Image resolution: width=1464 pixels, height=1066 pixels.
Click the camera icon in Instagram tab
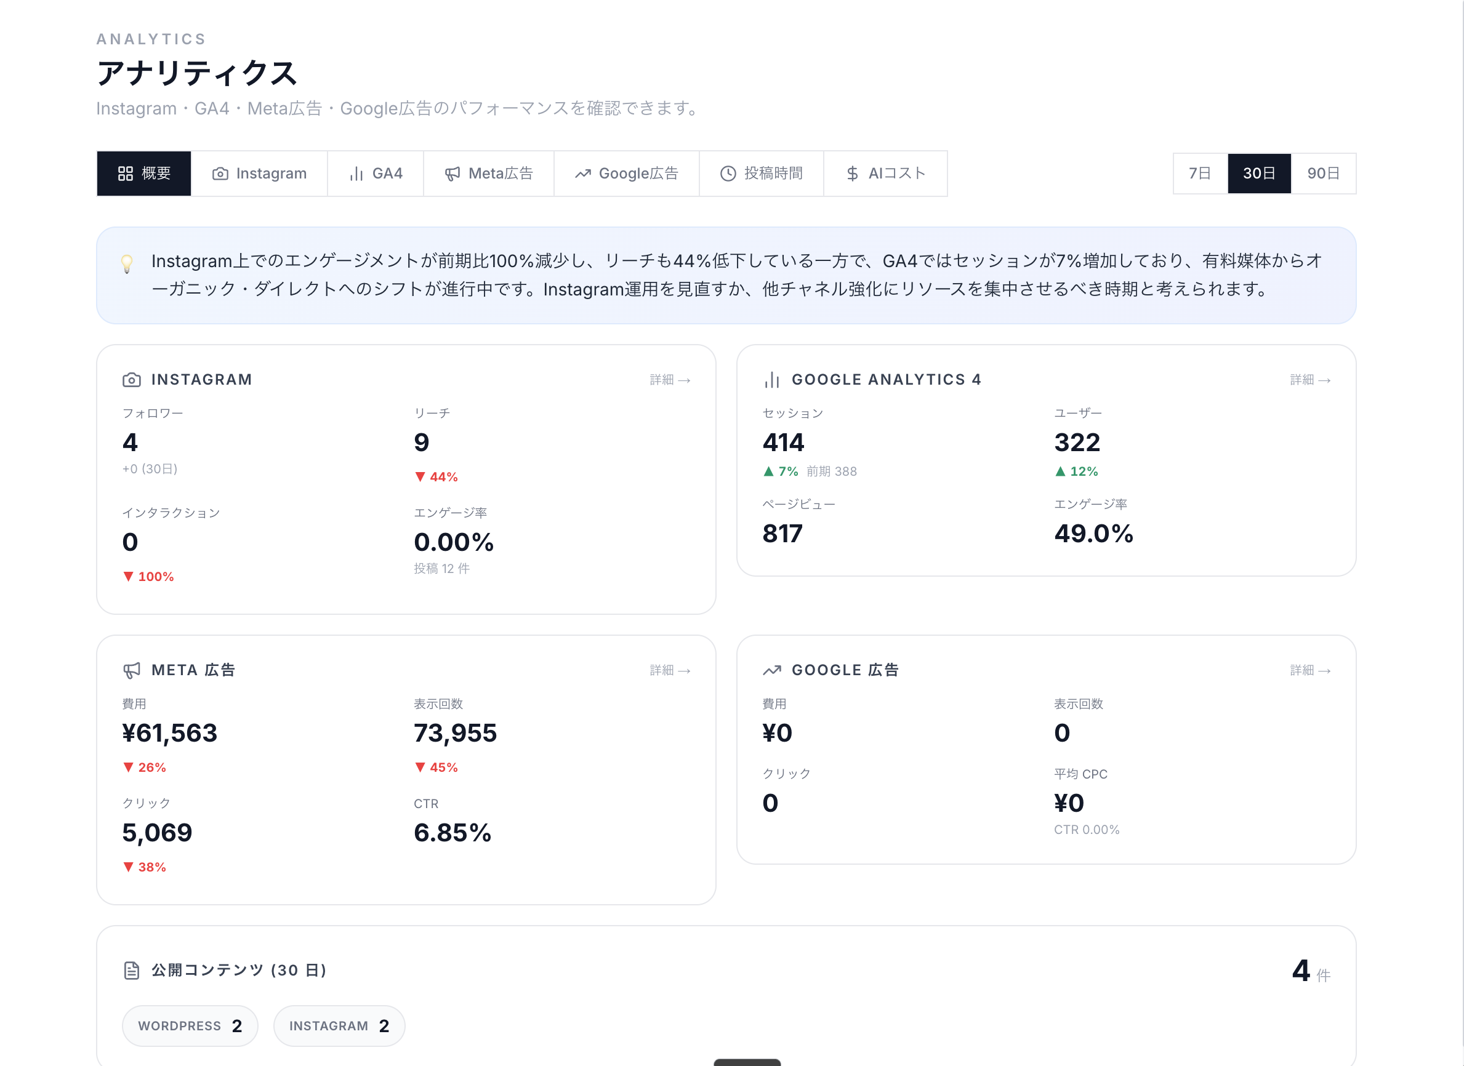(220, 174)
